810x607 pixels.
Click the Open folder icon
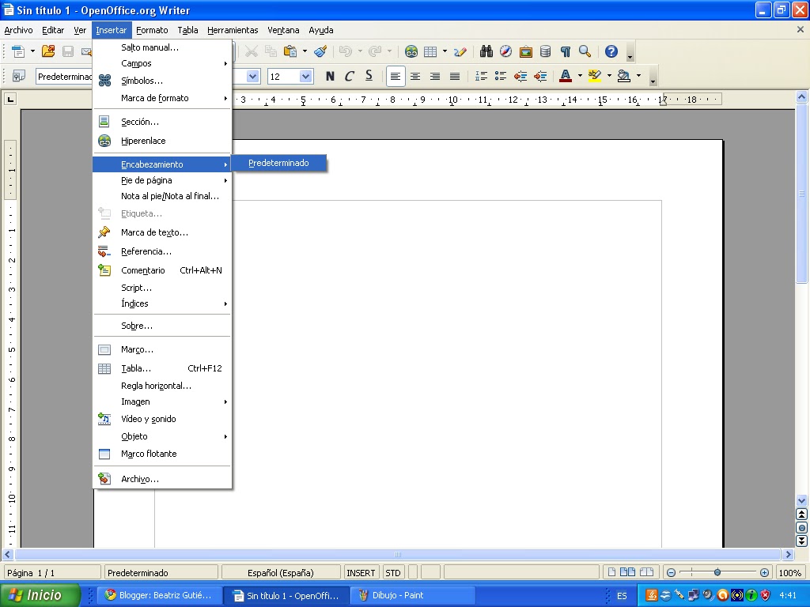tap(48, 51)
